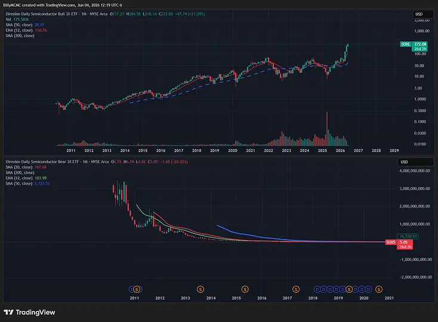Open the USD currency selector on SOXS chart
The image size is (438, 322).
coord(415,162)
